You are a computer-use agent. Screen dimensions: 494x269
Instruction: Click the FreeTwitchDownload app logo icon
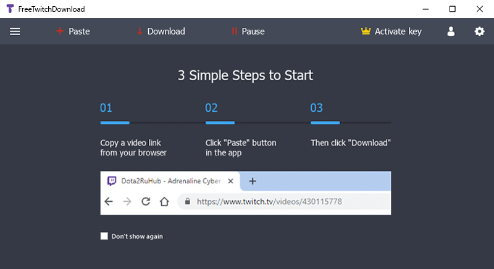pos(10,9)
